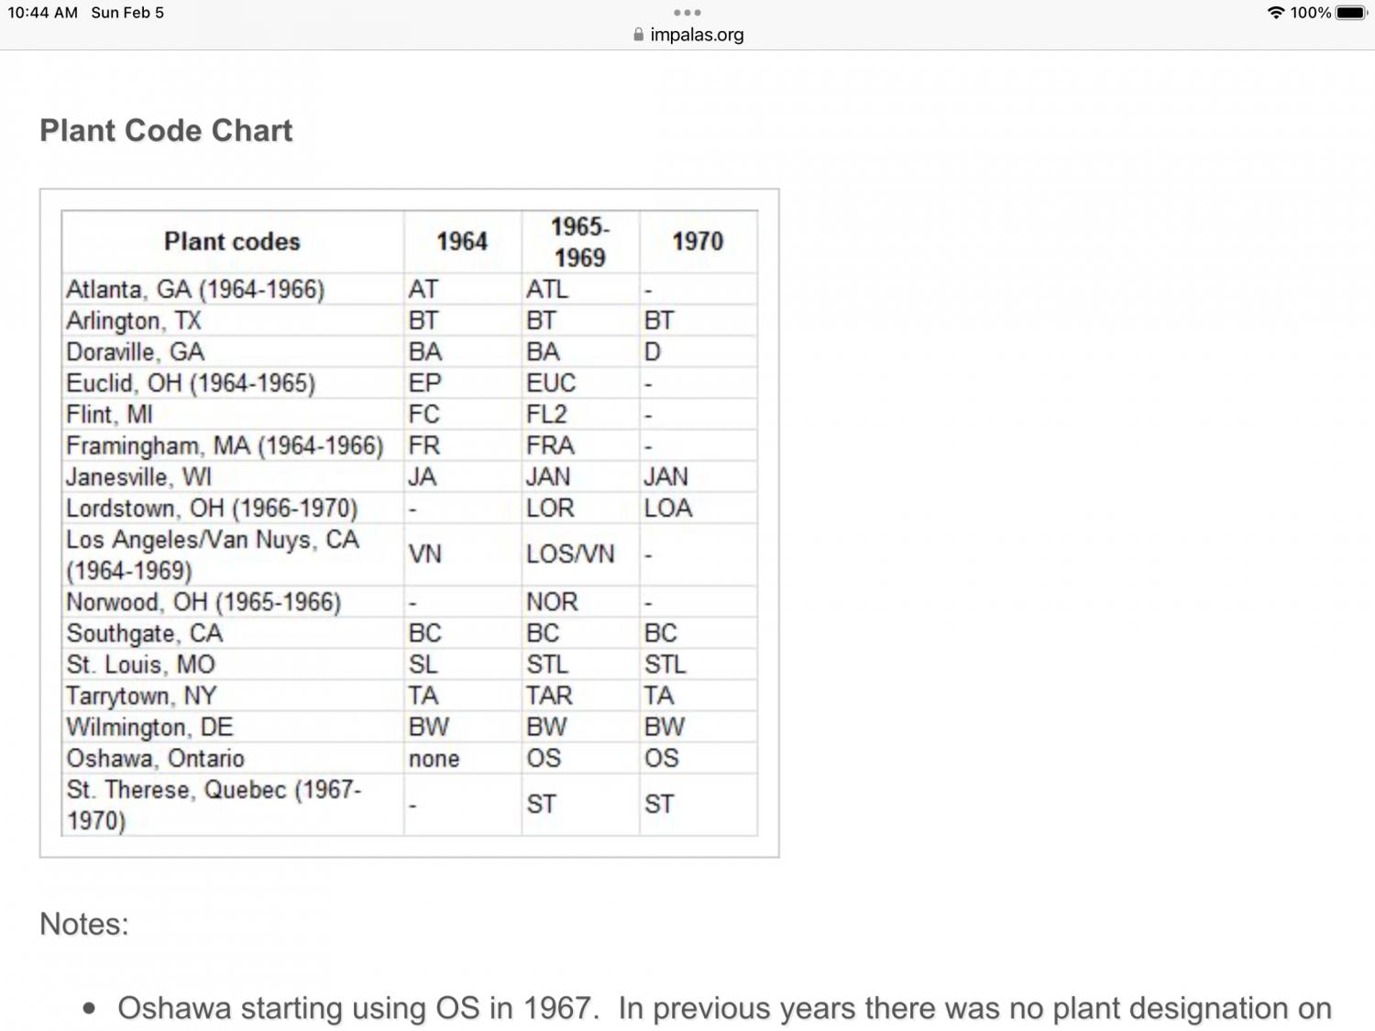Select the Atlanta, GA row label
Screen dimensions: 1375x1031
pyautogui.click(x=195, y=290)
